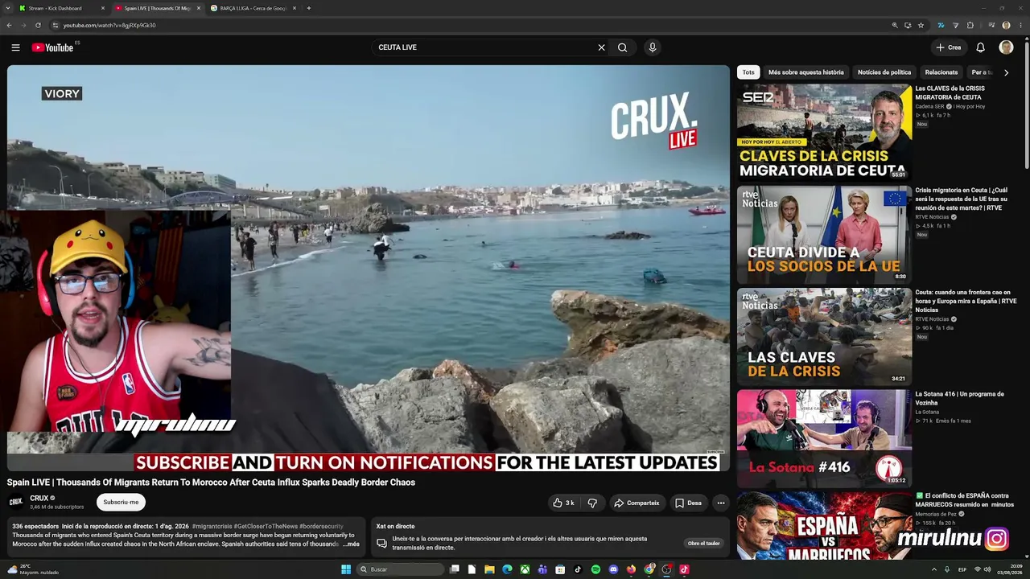Viewport: 1030px width, 579px height.
Task: Save video with Desa button
Action: [x=689, y=503]
